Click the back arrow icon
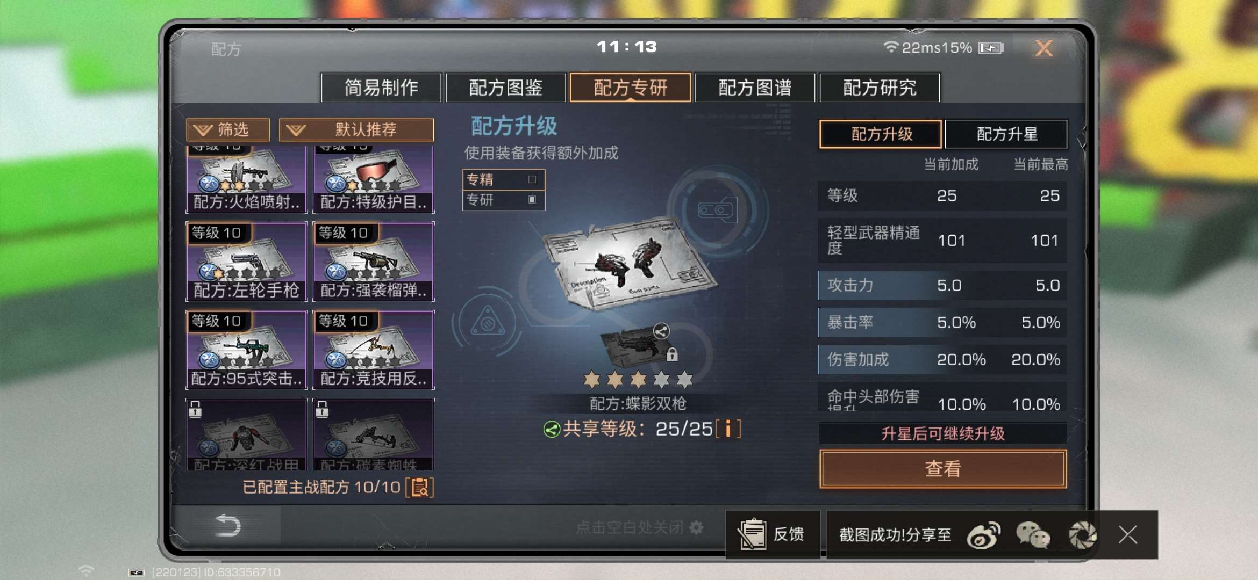The height and width of the screenshot is (580, 1258). [227, 525]
